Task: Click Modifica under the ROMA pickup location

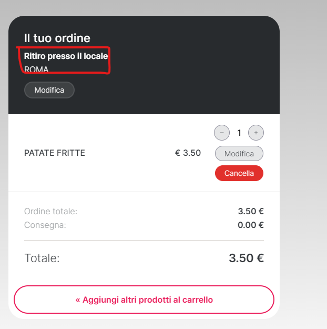Action: coord(49,90)
